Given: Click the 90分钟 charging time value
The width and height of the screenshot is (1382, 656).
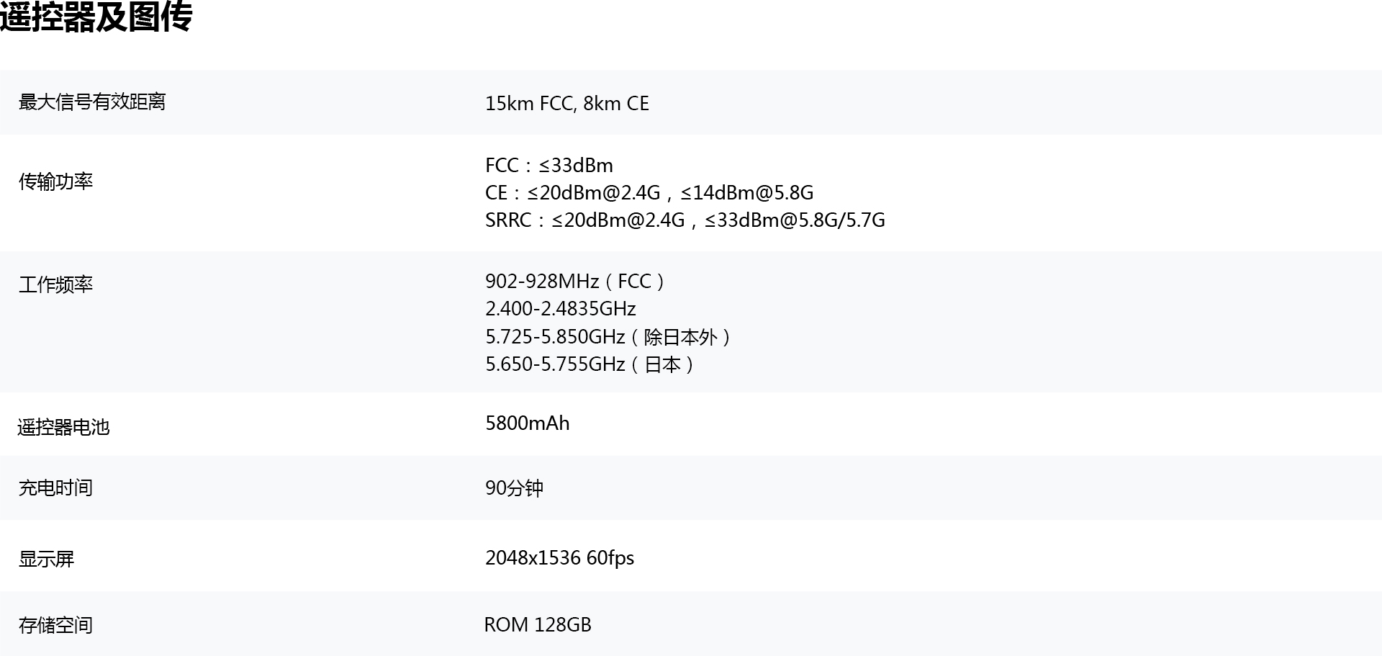Looking at the screenshot, I should click(514, 488).
